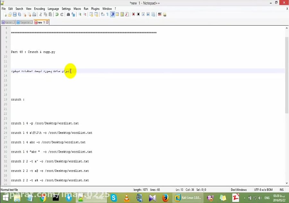Open the Run menu
The width and height of the screenshot is (289, 203).
pyautogui.click(x=86, y=9)
